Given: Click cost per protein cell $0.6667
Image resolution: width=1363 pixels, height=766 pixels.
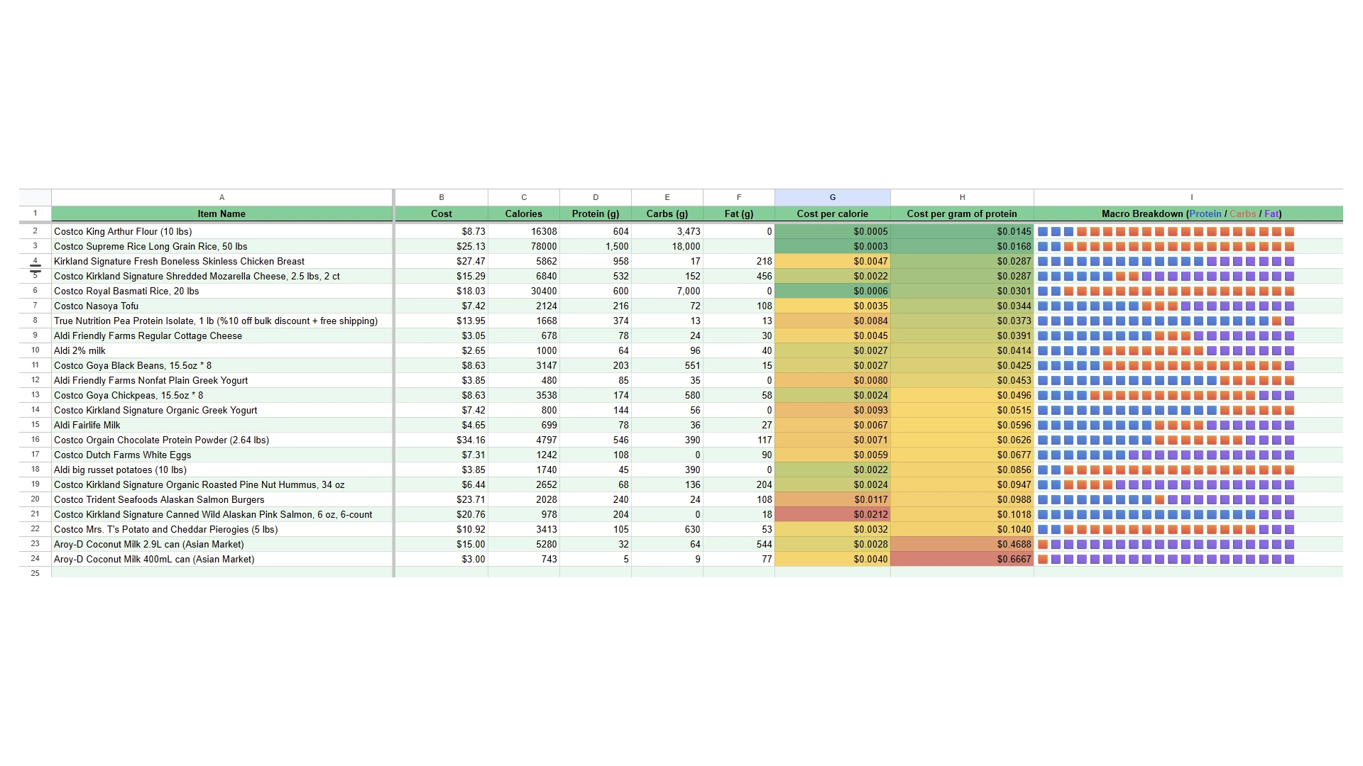Looking at the screenshot, I should pyautogui.click(x=962, y=559).
